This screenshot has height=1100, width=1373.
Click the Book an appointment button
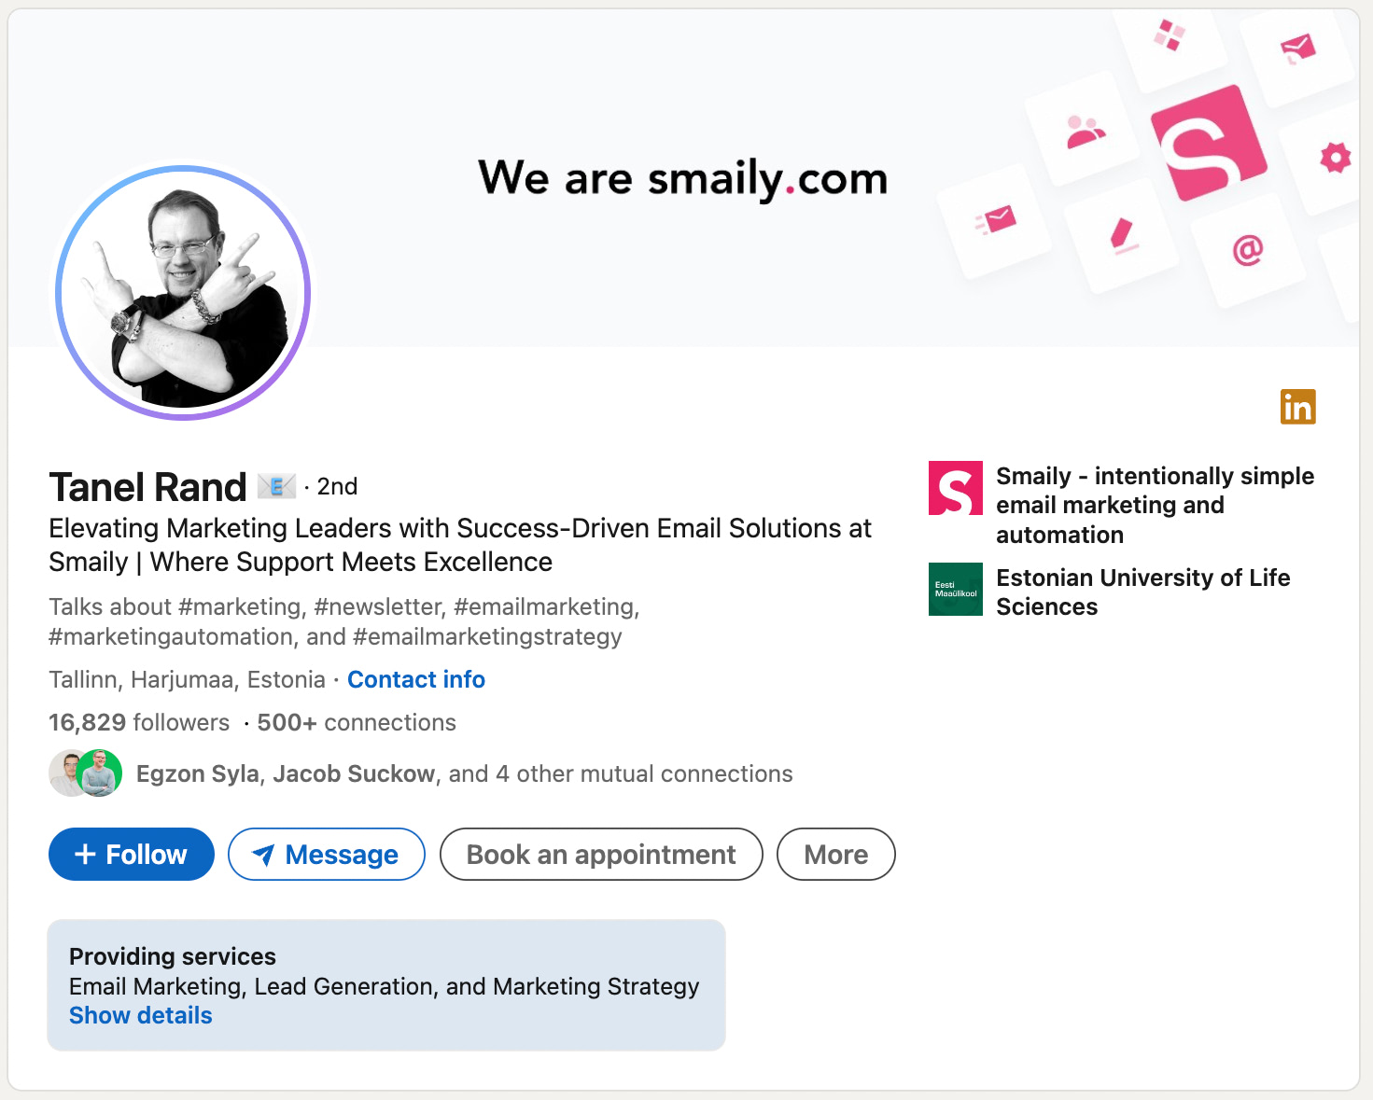pyautogui.click(x=601, y=855)
